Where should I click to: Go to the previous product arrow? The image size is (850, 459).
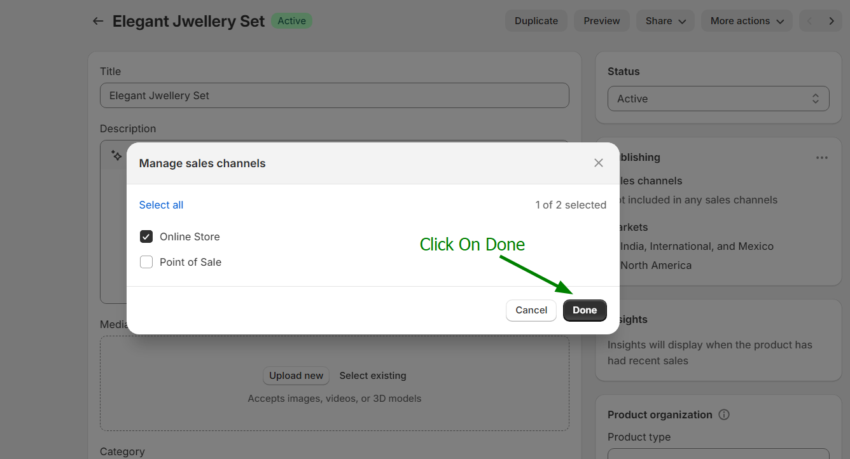click(x=809, y=21)
